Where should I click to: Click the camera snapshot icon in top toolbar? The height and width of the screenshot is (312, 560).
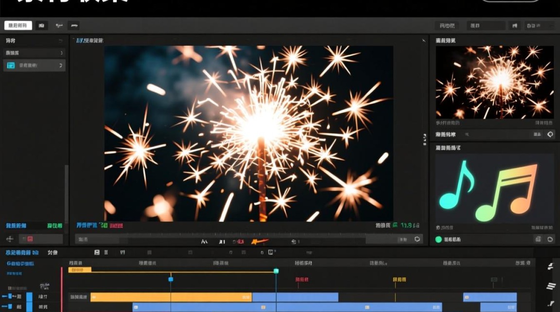click(x=42, y=26)
